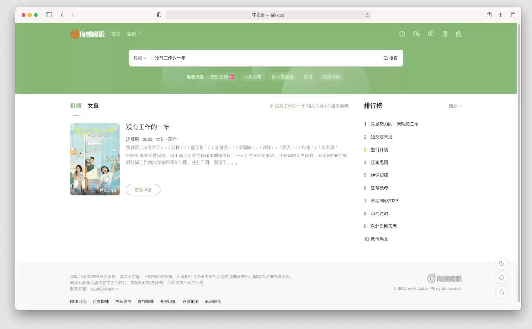Go back with Safari's back arrow
Viewport: 532px width, 329px height.
62,15
